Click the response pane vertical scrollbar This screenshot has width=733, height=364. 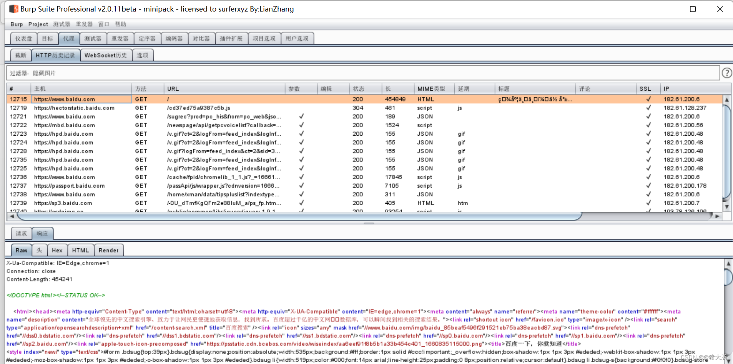click(x=728, y=277)
